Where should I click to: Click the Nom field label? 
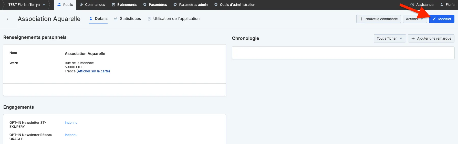(13, 53)
